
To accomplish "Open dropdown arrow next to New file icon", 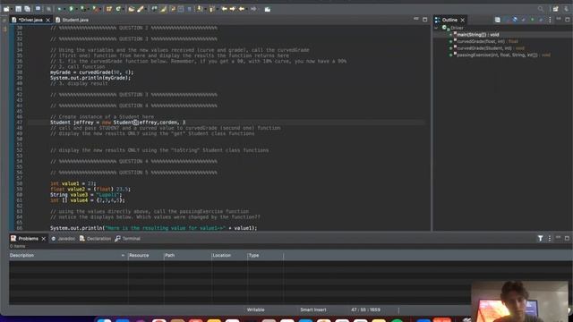I will [x=12, y=9].
